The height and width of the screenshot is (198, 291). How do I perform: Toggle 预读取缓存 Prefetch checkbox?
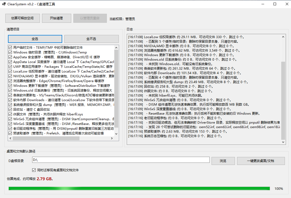click(x=10, y=133)
